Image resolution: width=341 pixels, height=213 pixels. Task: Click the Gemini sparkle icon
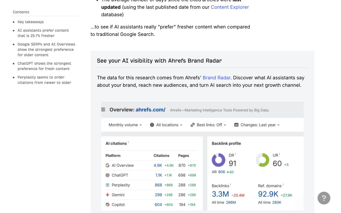coord(108,195)
